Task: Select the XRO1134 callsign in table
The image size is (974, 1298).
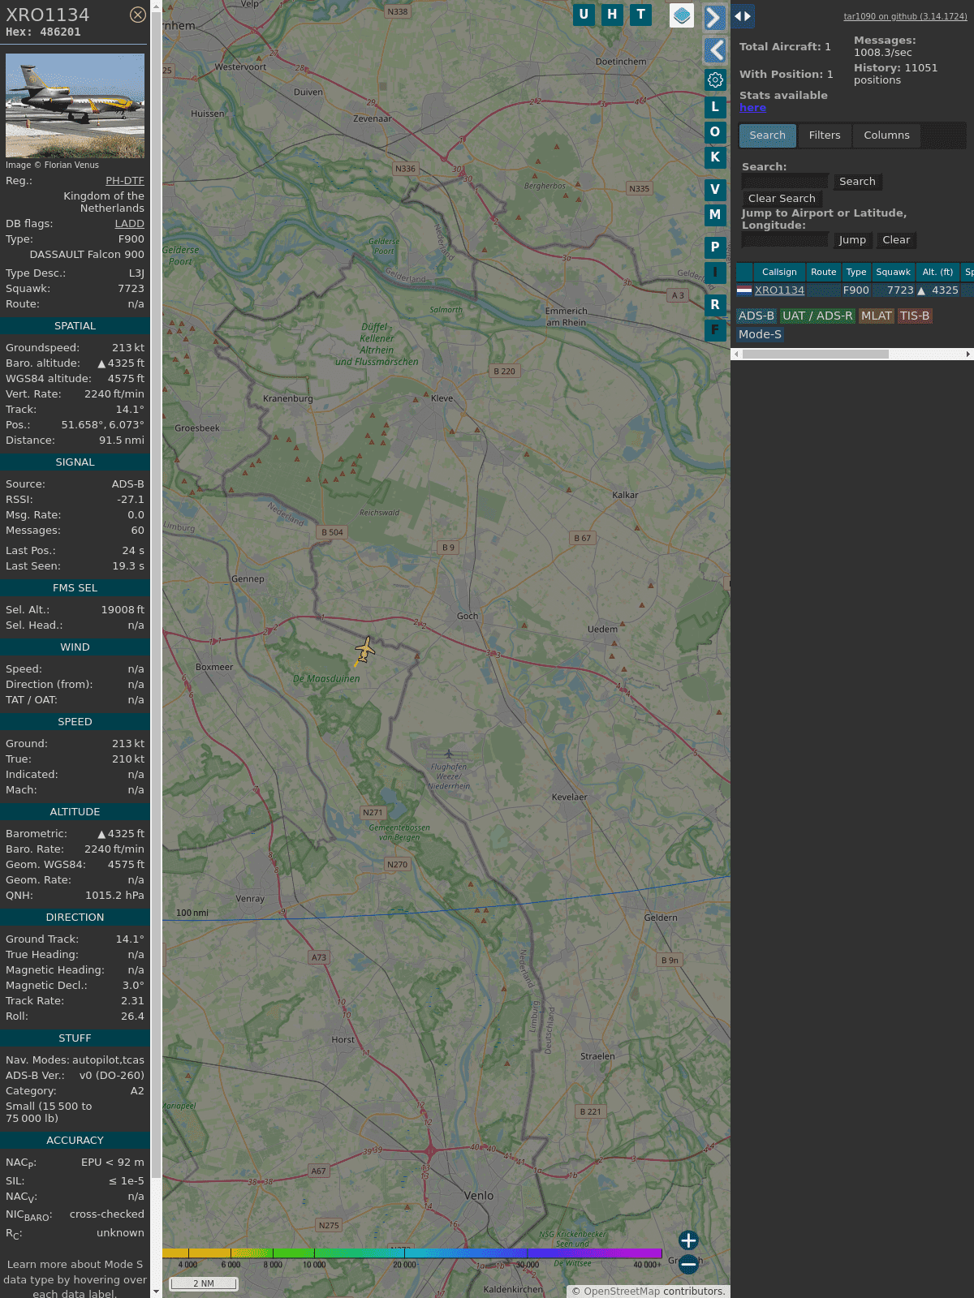Action: (x=779, y=290)
